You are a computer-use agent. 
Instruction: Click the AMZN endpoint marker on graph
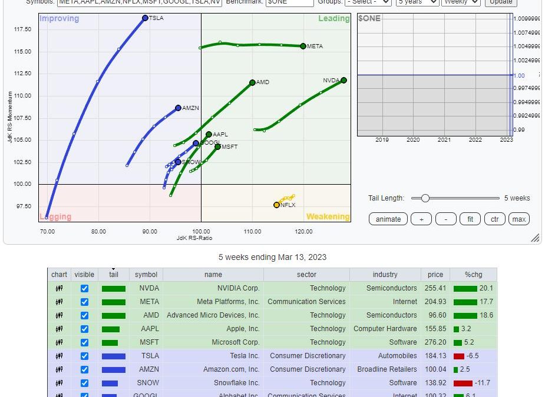179,108
